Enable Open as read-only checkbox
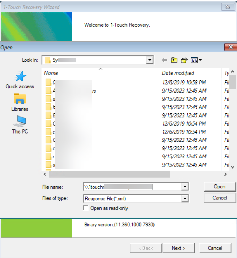 (x=86, y=208)
